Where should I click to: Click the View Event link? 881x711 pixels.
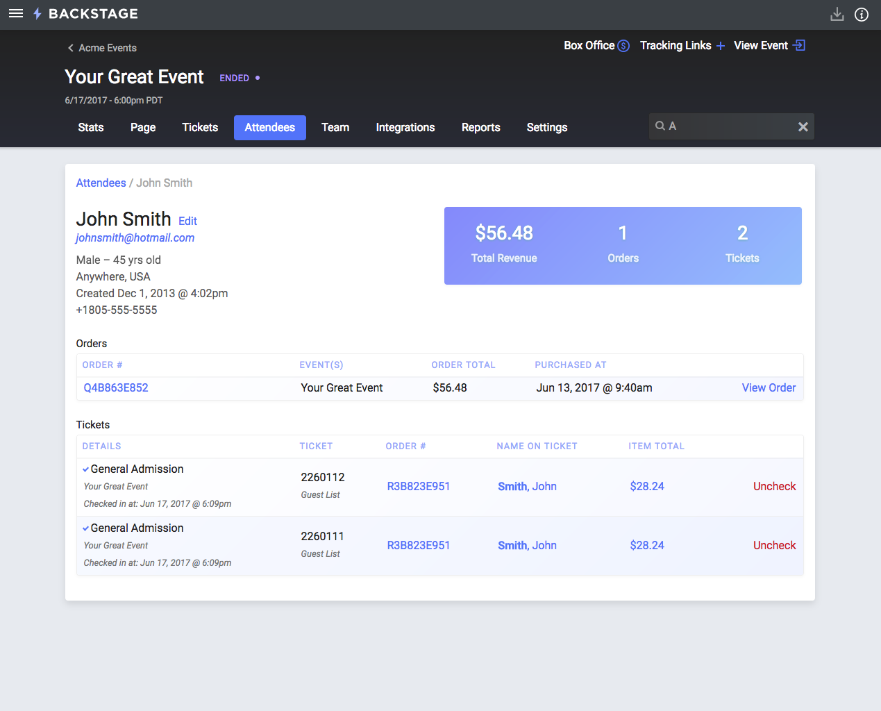coord(761,45)
